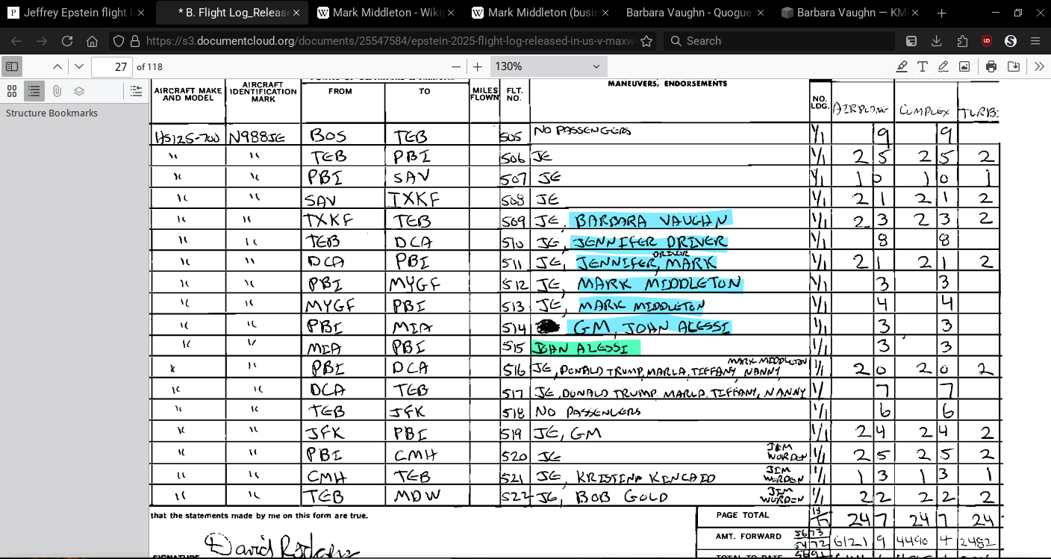This screenshot has width=1051, height=559.
Task: Click green-highlighted JOHN ALESSI on flight 515
Action: point(586,348)
